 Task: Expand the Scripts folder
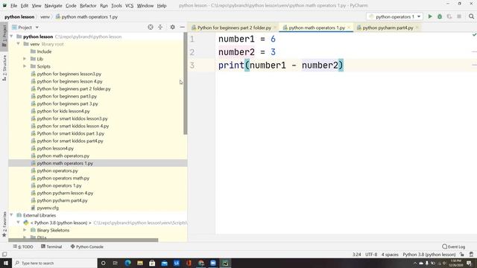click(x=25, y=66)
